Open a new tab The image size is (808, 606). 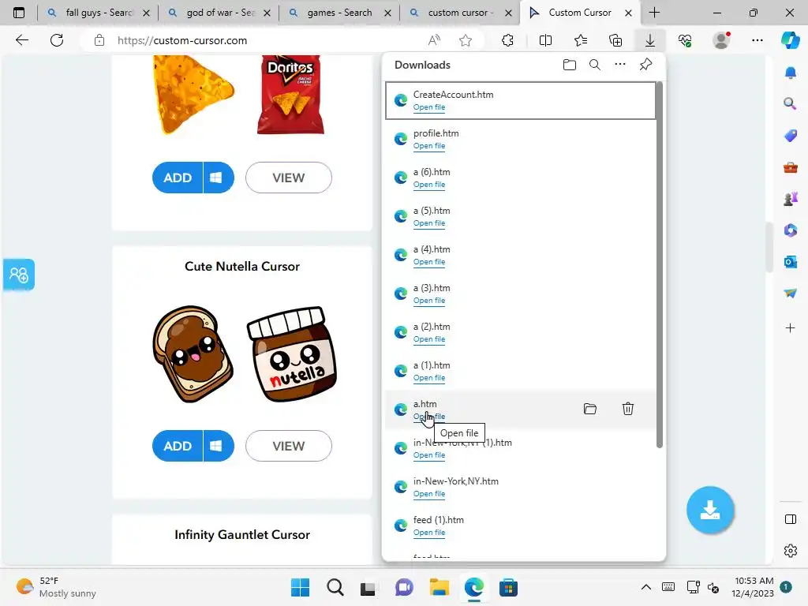pos(654,13)
